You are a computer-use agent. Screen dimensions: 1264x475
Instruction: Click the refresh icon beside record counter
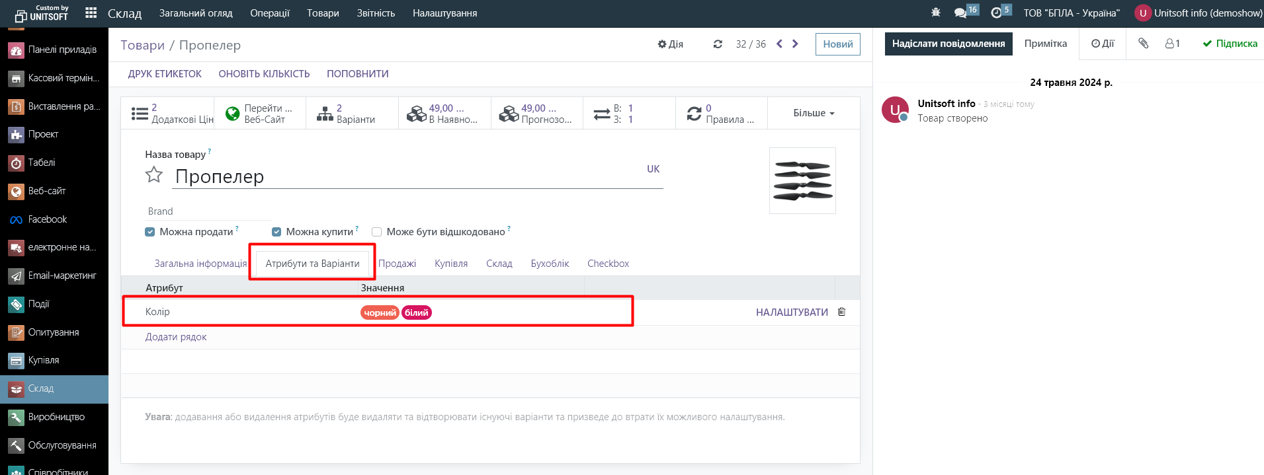click(x=718, y=44)
